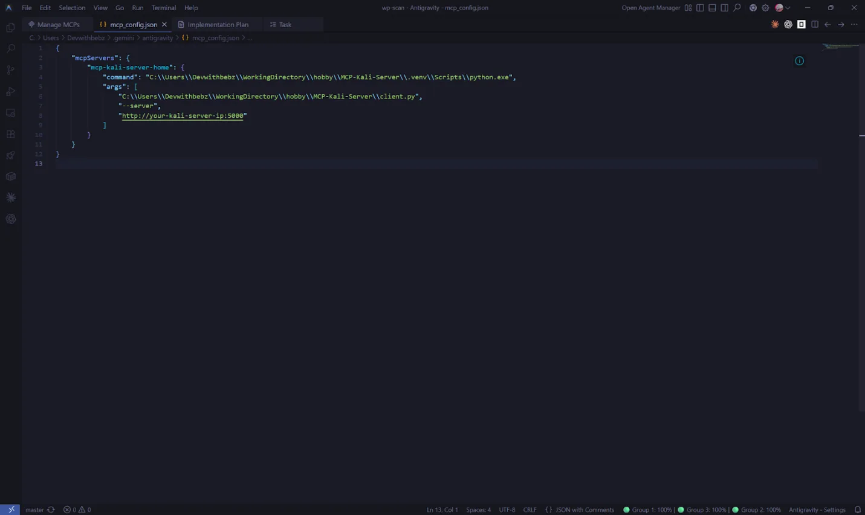The width and height of the screenshot is (865, 515).
Task: Click the remote connection indicator in the status bar
Action: tap(10, 509)
